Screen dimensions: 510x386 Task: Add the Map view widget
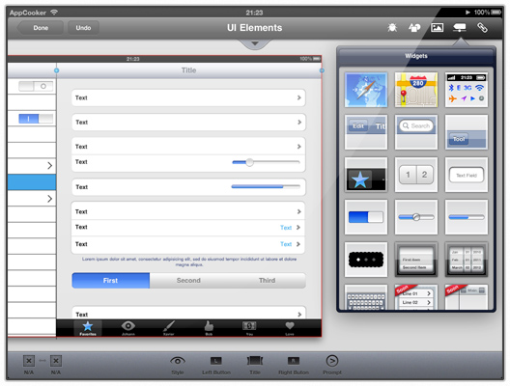pyautogui.click(x=416, y=90)
